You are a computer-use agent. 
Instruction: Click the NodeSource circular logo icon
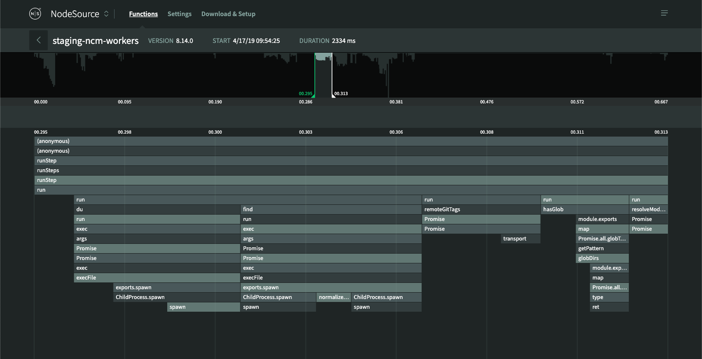coord(36,14)
